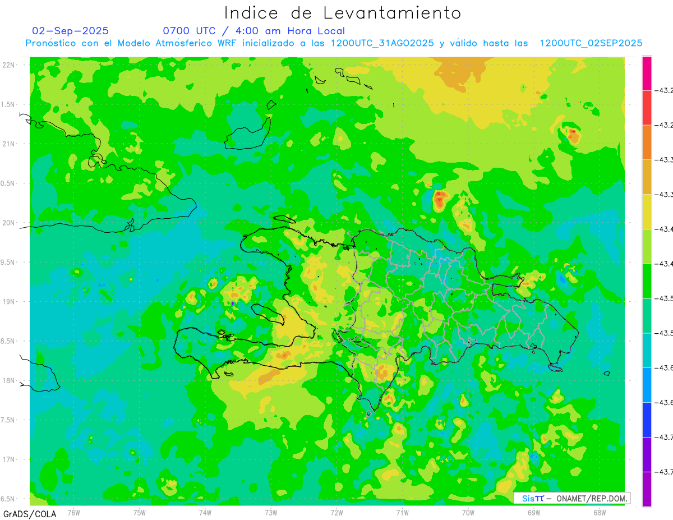Click the 76W longitude axis label
The image size is (673, 520).
pos(73,512)
